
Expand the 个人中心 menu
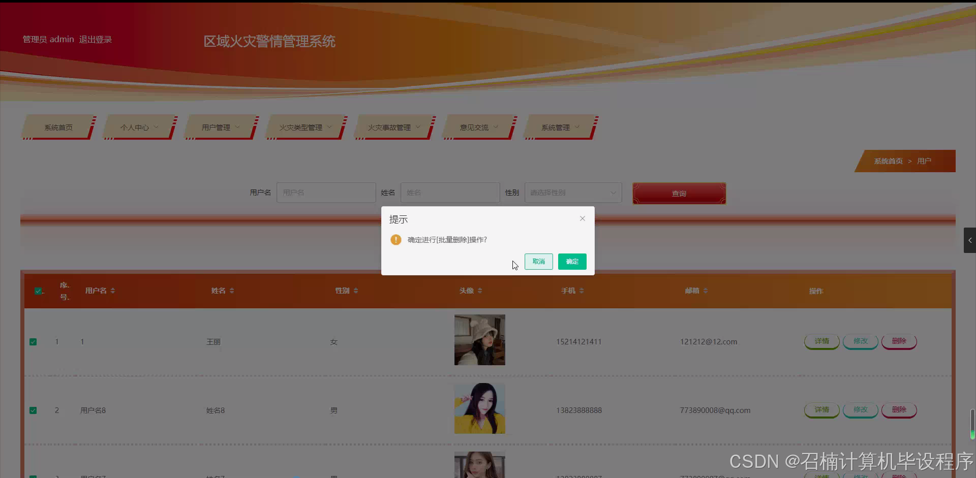(x=140, y=128)
